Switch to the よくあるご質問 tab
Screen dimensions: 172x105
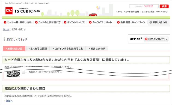click(38, 48)
